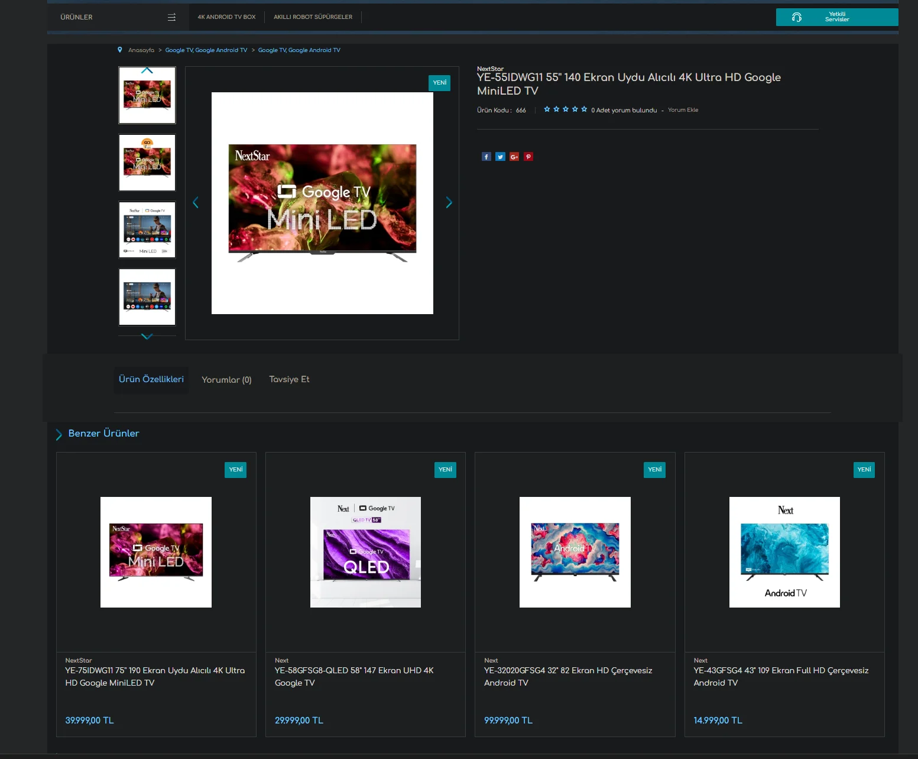Click the main product title text

[629, 84]
